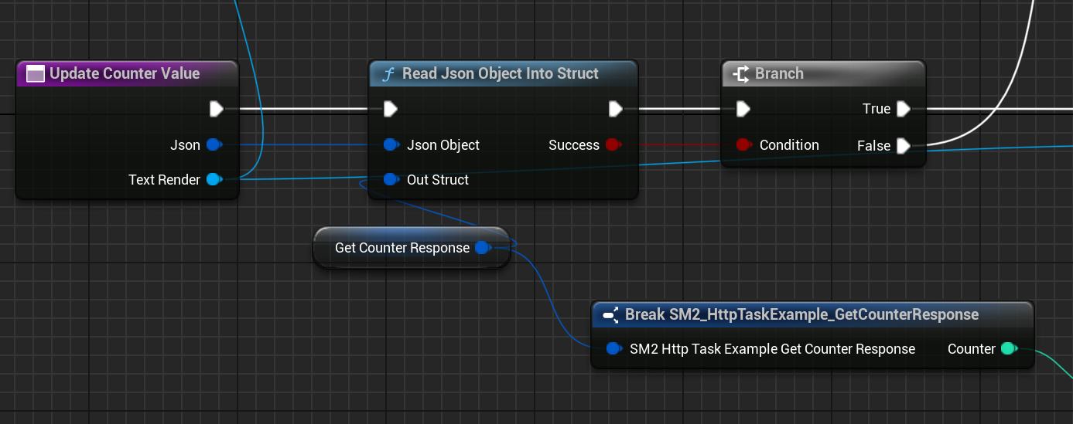Select the red Success output pin
This screenshot has width=1073, height=424.
point(613,144)
